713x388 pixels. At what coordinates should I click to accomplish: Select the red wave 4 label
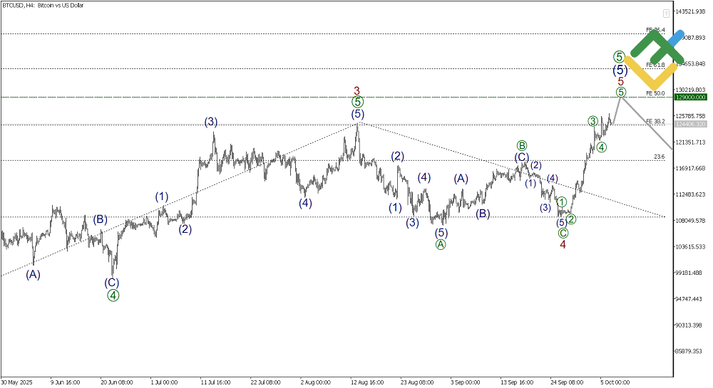563,245
